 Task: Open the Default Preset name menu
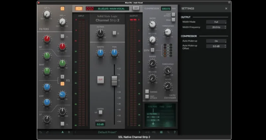[107, 132]
